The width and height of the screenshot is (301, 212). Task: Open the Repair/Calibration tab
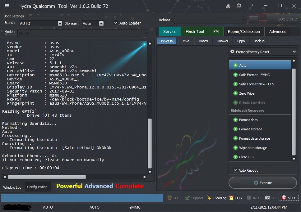(x=244, y=31)
